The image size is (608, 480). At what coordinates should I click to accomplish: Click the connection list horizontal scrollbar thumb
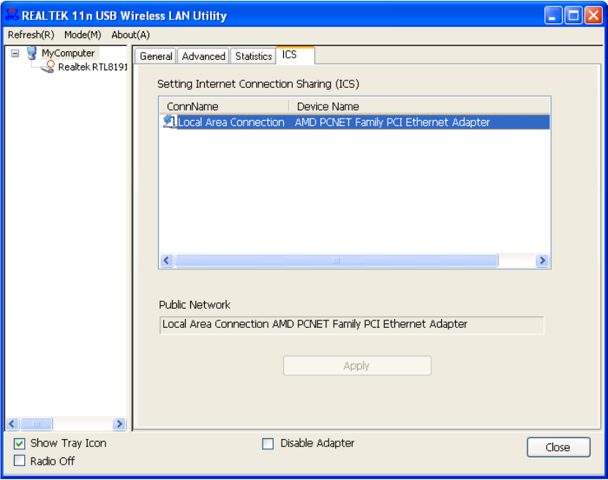click(336, 260)
